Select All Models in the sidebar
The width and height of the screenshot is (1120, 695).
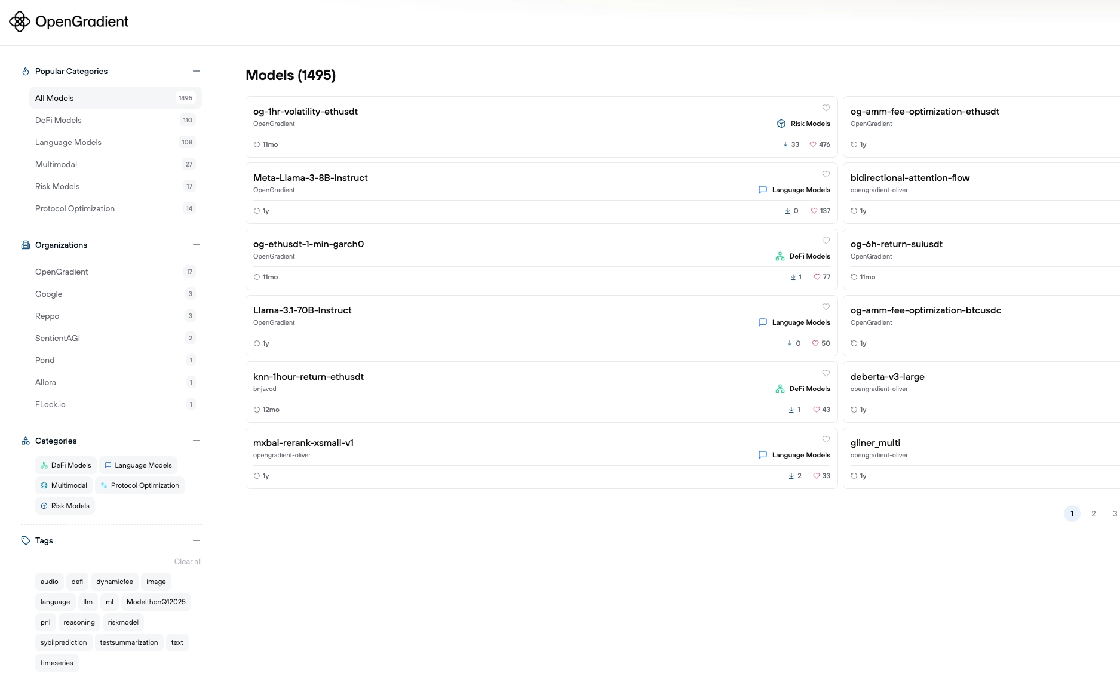click(54, 98)
